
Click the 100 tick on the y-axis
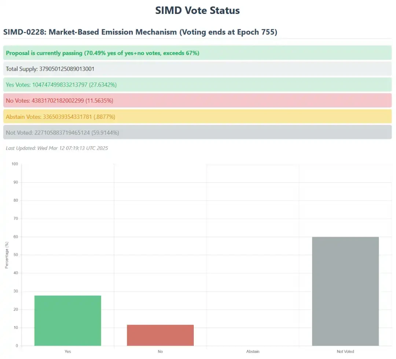click(15, 164)
